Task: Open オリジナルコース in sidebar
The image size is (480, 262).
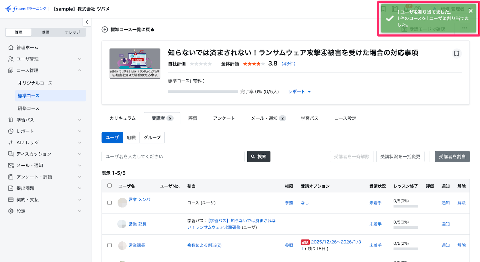Action: click(35, 83)
